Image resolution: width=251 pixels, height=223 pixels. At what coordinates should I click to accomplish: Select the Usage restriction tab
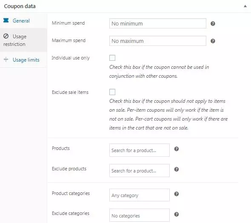(x=23, y=40)
